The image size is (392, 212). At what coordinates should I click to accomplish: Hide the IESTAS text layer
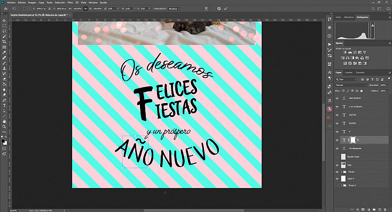tap(337, 115)
